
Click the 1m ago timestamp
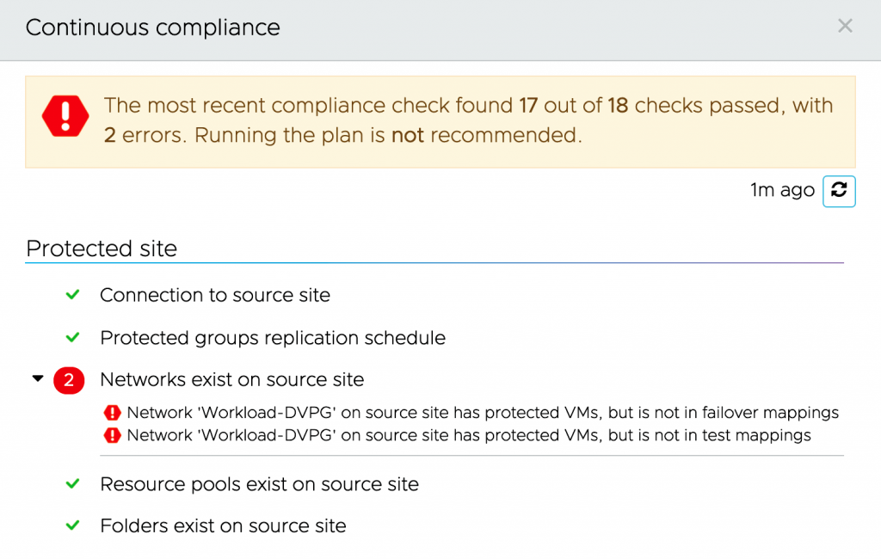pyautogui.click(x=782, y=191)
